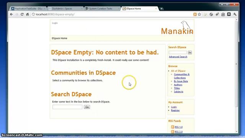This screenshot has height=138, width=245.
Task: Open the Advanced Search link
Action: pyautogui.click(x=178, y=57)
